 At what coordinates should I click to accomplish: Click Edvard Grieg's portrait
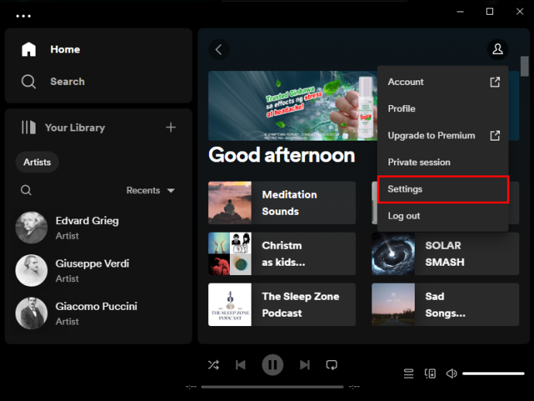pos(31,228)
